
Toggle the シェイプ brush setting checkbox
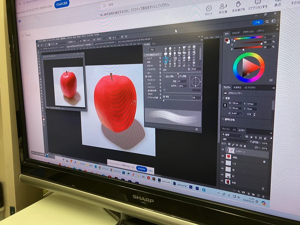pos(146,59)
